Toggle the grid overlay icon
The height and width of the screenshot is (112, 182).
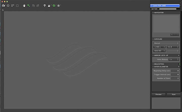[58, 6]
